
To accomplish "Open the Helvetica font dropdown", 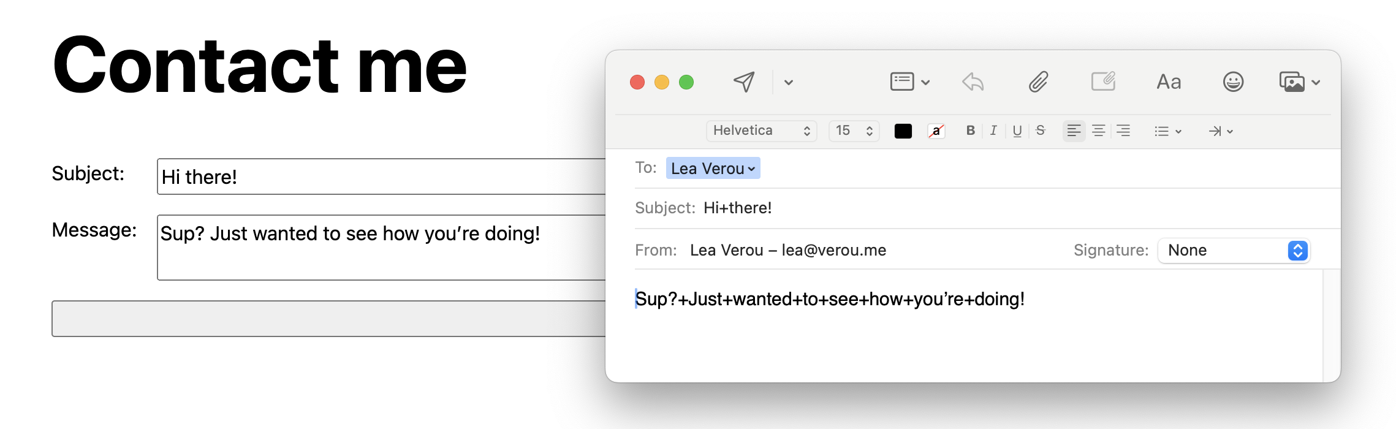I will pos(761,131).
